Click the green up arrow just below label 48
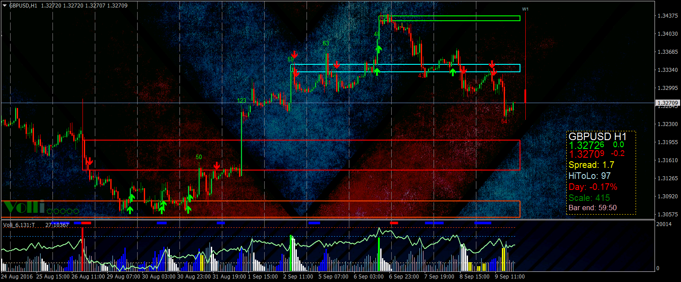681x282 pixels. click(378, 49)
